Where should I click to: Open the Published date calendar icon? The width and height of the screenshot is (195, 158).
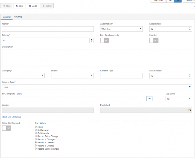click(190, 110)
